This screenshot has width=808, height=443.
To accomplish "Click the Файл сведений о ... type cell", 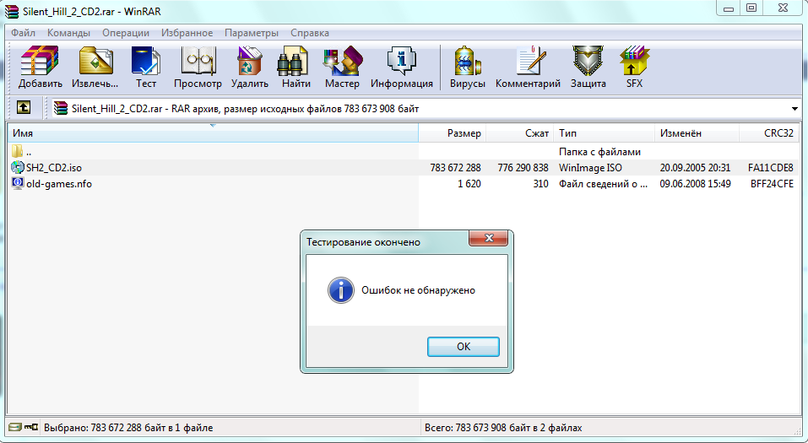I will coord(604,184).
